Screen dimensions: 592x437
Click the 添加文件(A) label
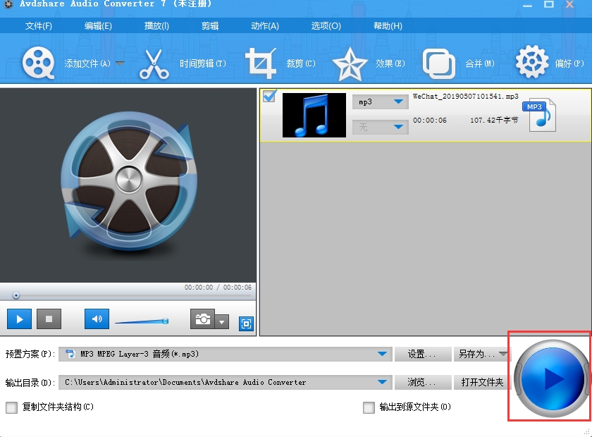click(87, 63)
